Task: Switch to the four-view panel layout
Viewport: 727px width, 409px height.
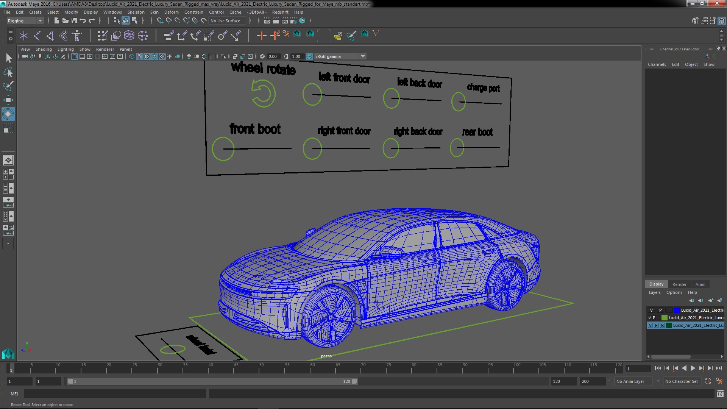Action: pyautogui.click(x=8, y=174)
